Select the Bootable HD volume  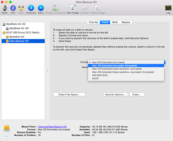[23, 37]
